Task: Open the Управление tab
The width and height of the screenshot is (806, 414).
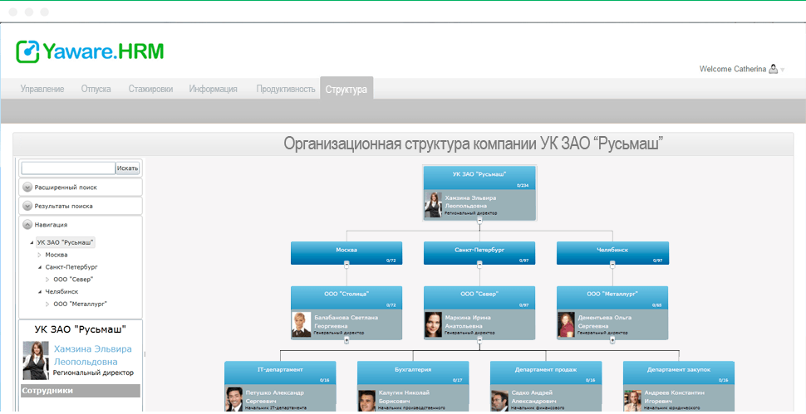Action: coord(42,89)
